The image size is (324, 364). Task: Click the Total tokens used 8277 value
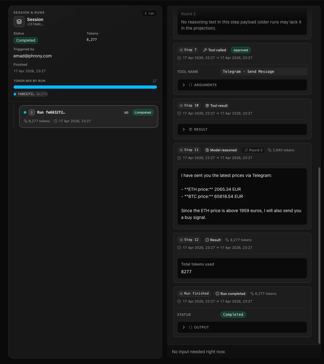(186, 272)
